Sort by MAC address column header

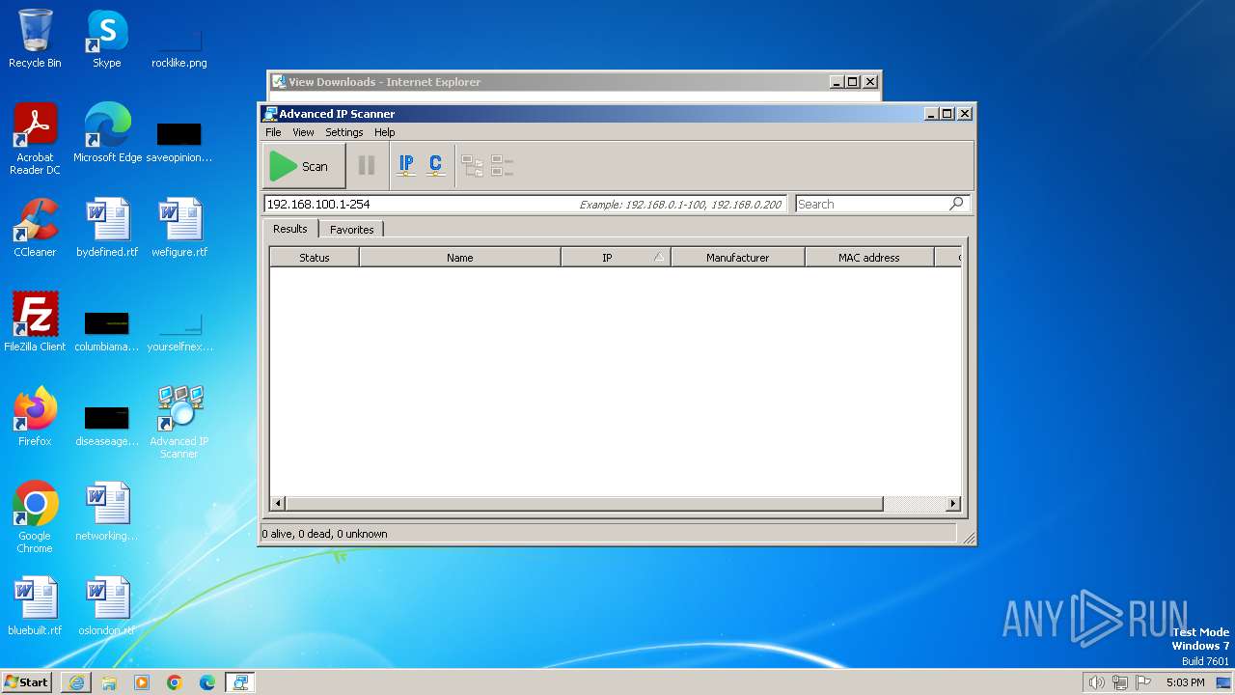[869, 258]
